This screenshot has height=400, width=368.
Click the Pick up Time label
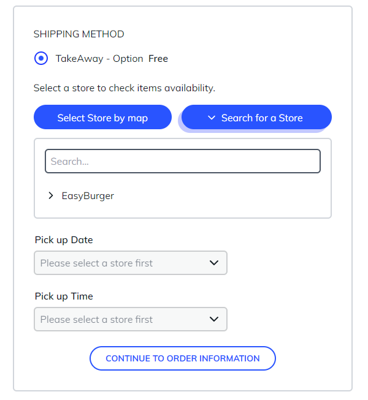coord(64,296)
